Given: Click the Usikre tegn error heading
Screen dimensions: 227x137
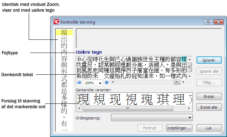Looking at the screenshot, I should pos(89,52).
